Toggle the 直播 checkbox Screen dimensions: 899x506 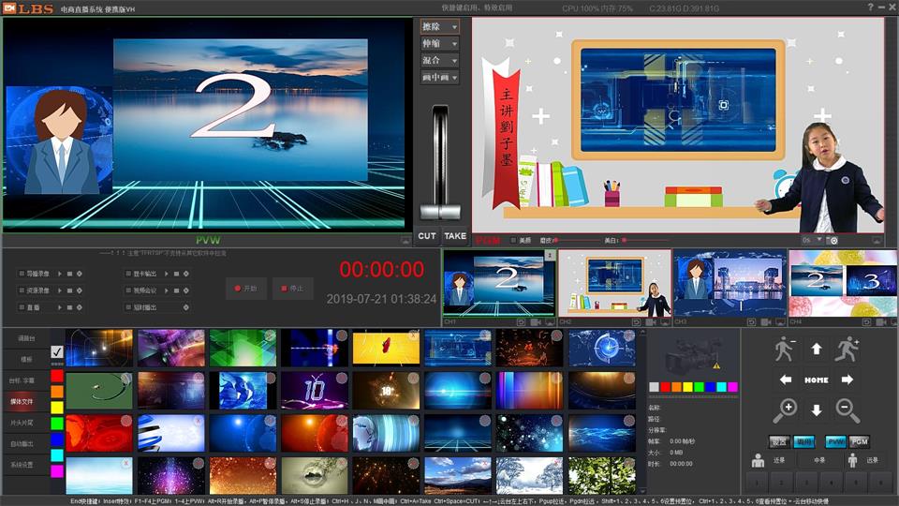[22, 306]
